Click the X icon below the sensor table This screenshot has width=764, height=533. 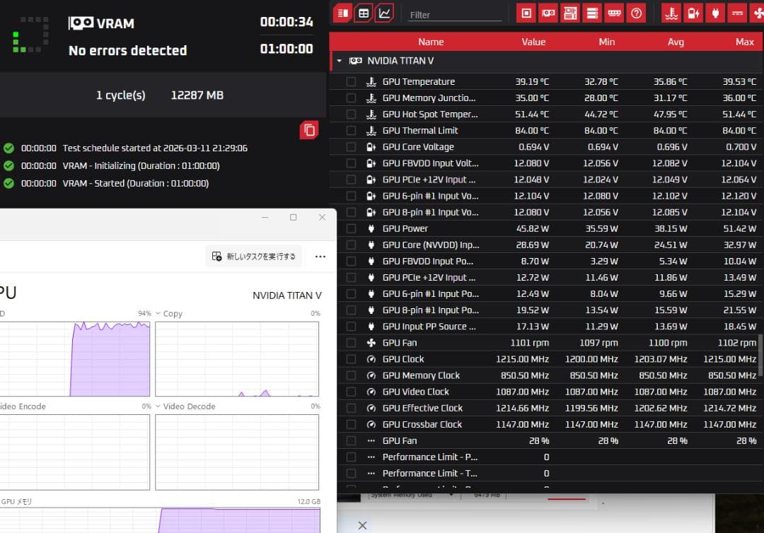click(362, 525)
